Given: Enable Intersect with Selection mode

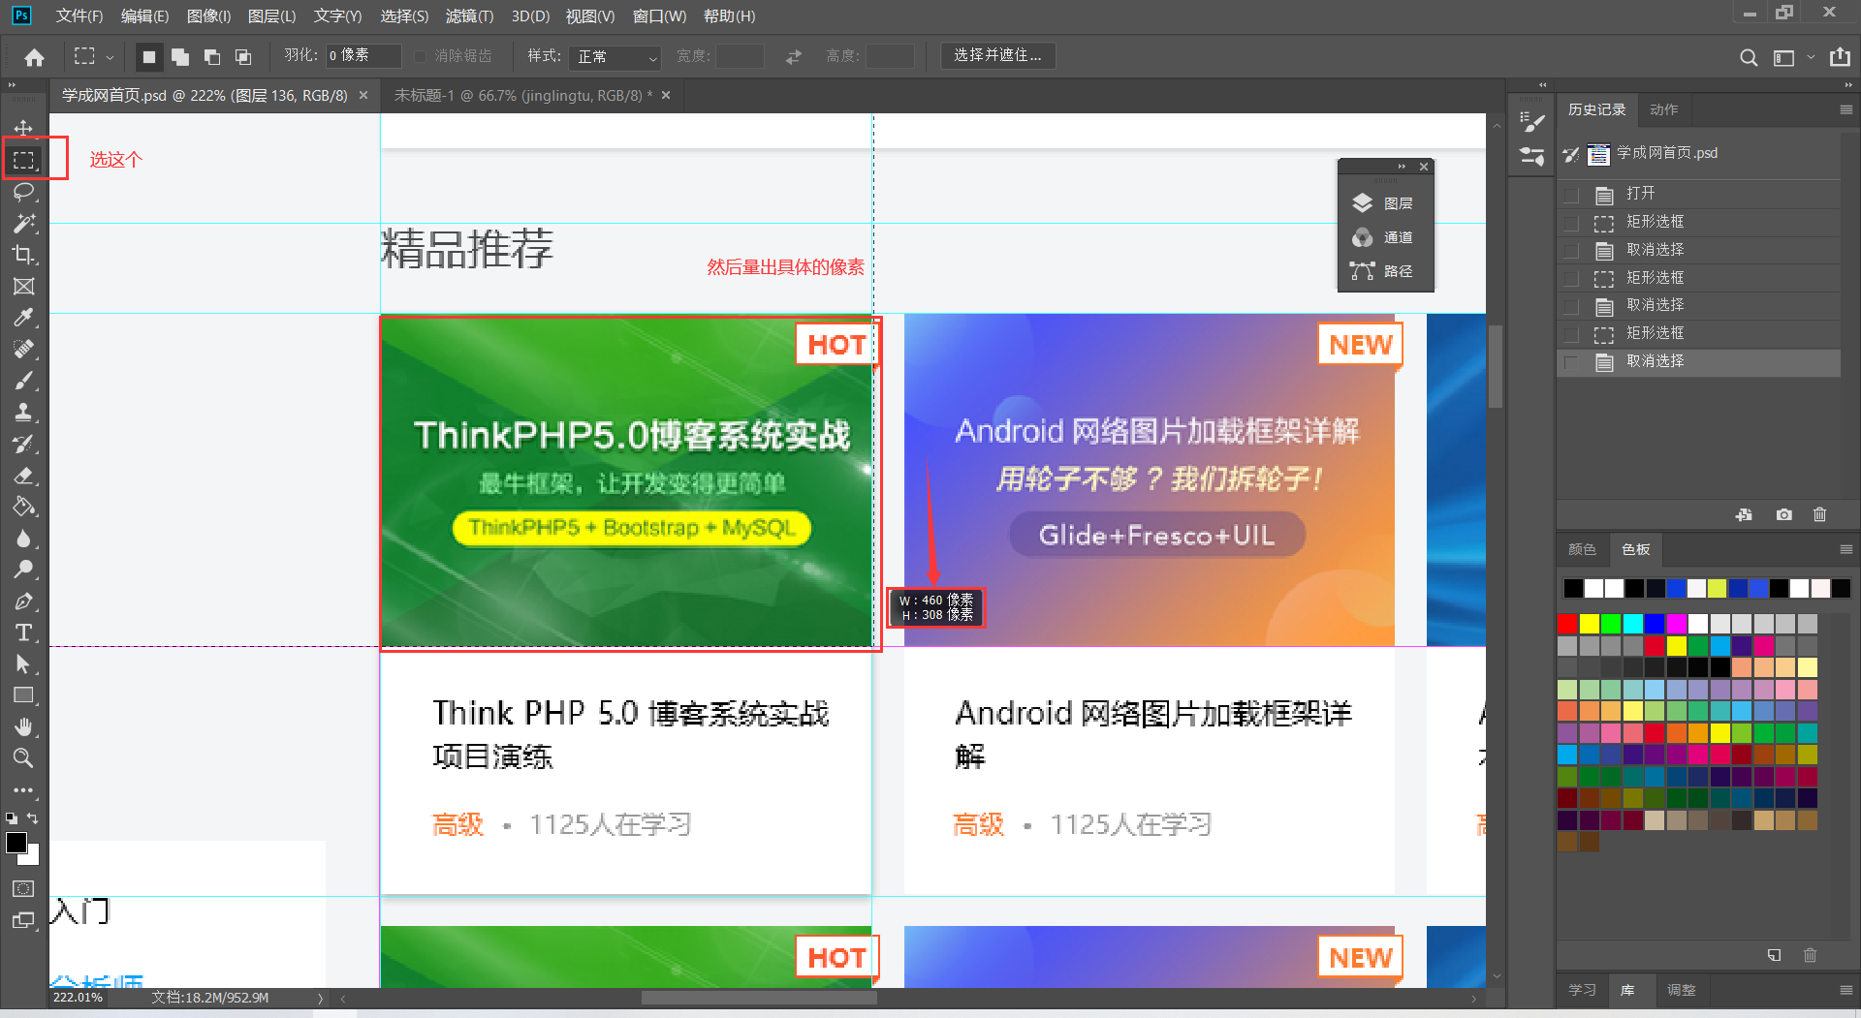Looking at the screenshot, I should [243, 57].
